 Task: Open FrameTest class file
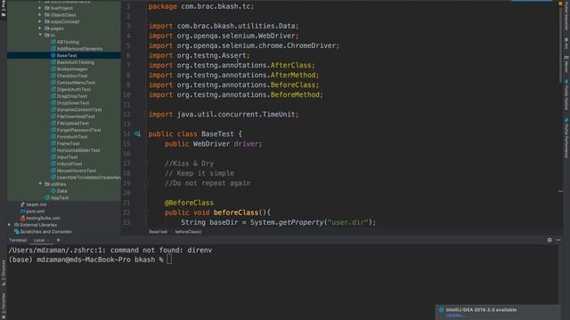pos(68,144)
